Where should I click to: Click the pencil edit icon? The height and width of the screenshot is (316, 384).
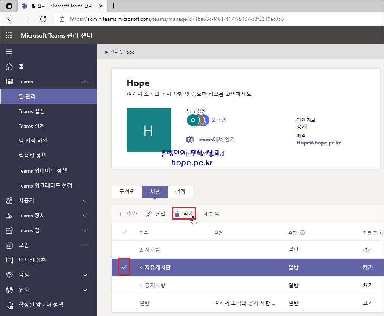pos(149,214)
